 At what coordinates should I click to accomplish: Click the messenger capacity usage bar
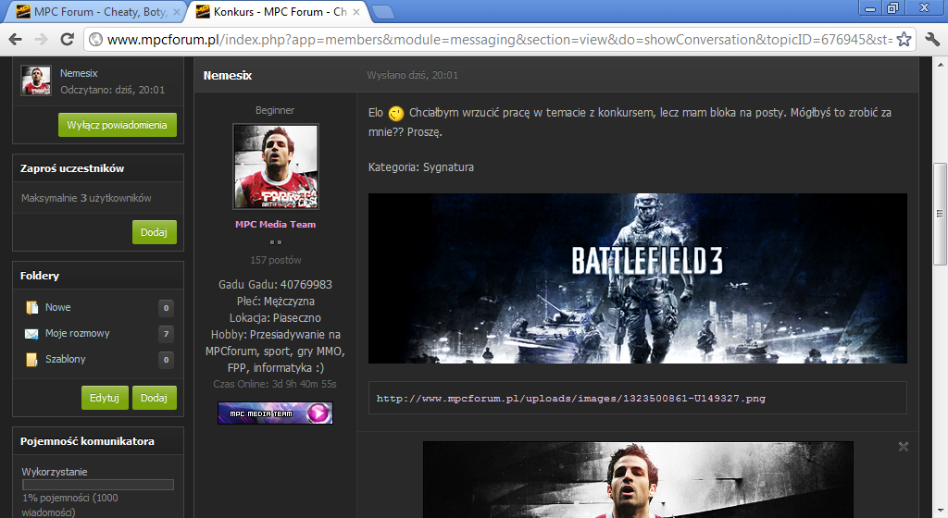98,485
